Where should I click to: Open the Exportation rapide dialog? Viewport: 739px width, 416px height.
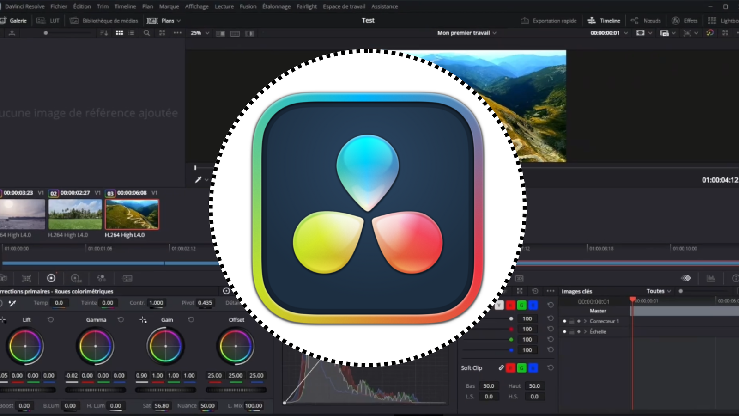(548, 20)
